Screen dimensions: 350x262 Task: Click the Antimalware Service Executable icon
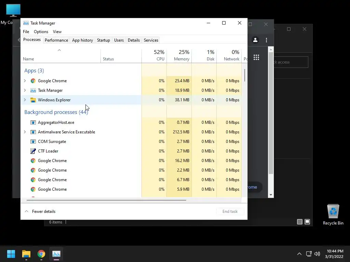33,132
